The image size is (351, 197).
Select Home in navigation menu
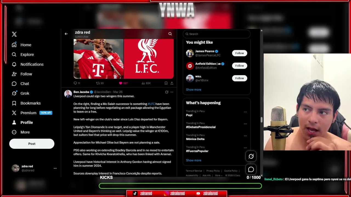(x=26, y=45)
